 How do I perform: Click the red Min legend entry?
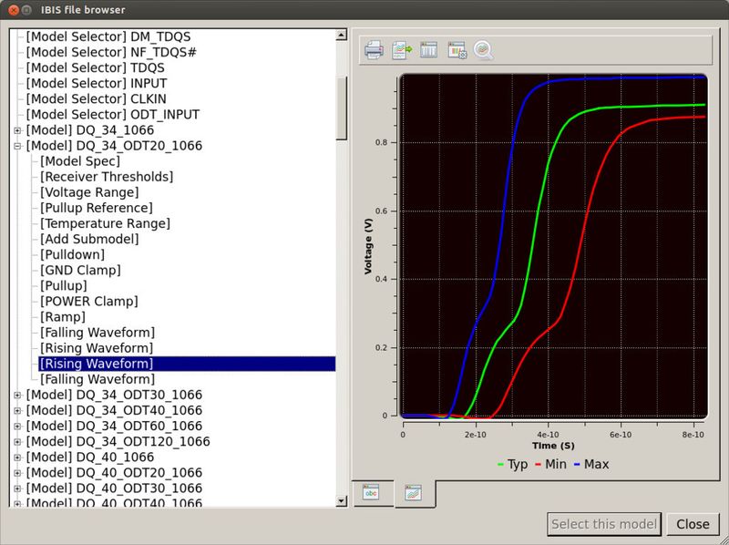(x=551, y=465)
